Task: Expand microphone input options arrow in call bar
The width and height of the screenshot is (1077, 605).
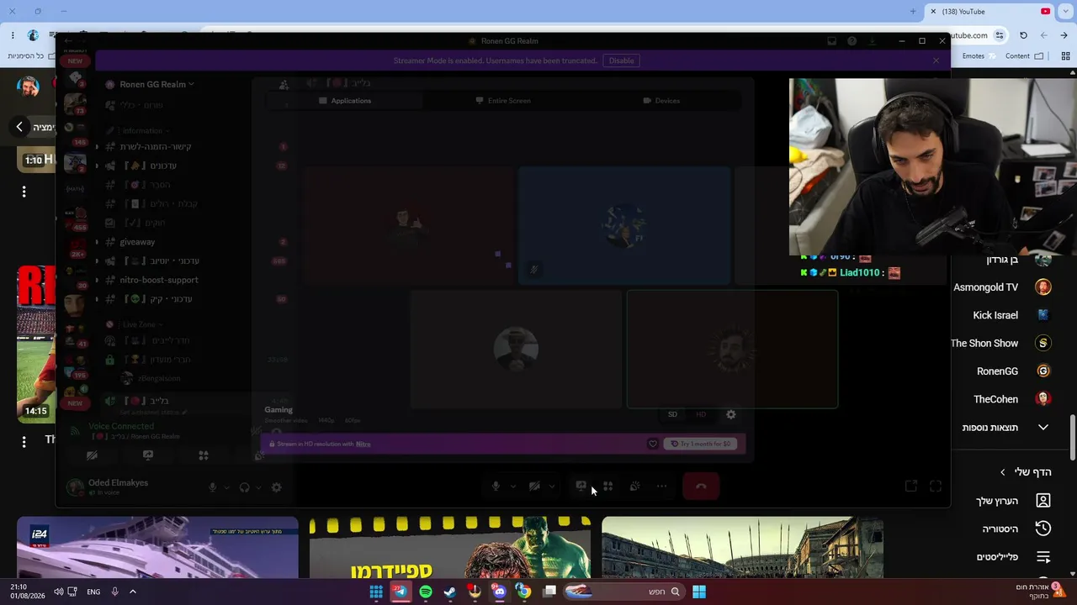Action: click(513, 487)
